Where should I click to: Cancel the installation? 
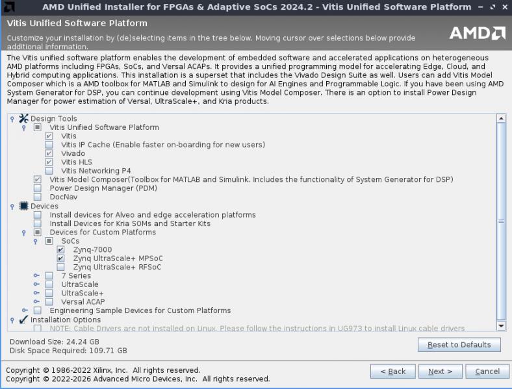[x=487, y=371]
